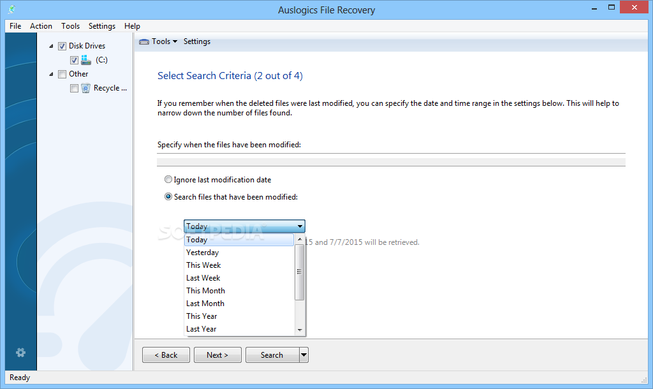Click the Recycle Bin icon
This screenshot has height=389, width=653.
86,88
